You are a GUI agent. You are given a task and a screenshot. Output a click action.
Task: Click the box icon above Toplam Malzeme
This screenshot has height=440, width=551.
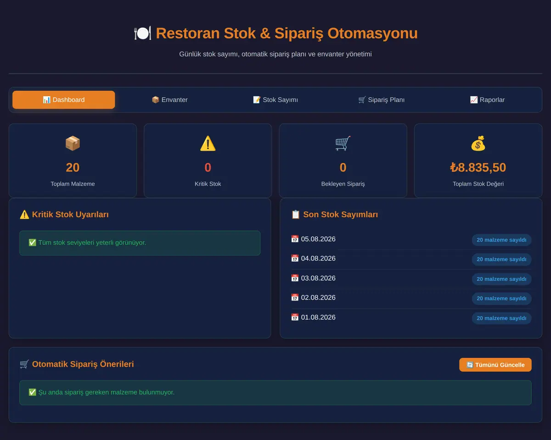73,144
